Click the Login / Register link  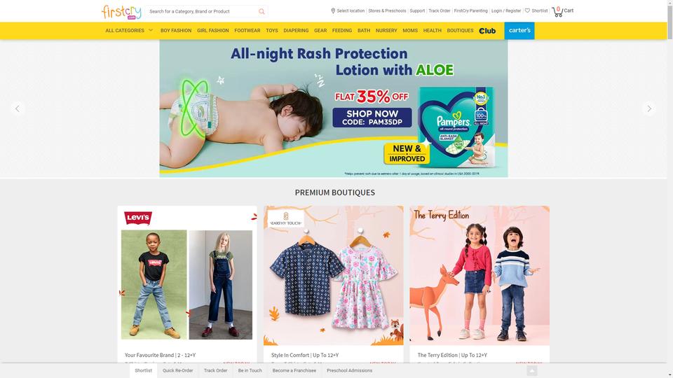click(506, 10)
